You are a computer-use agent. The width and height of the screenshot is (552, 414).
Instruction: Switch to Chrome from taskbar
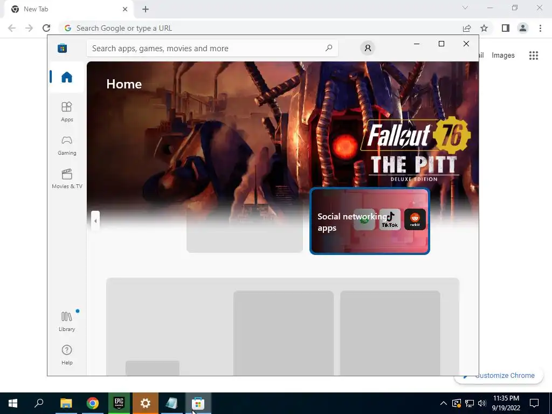click(93, 403)
